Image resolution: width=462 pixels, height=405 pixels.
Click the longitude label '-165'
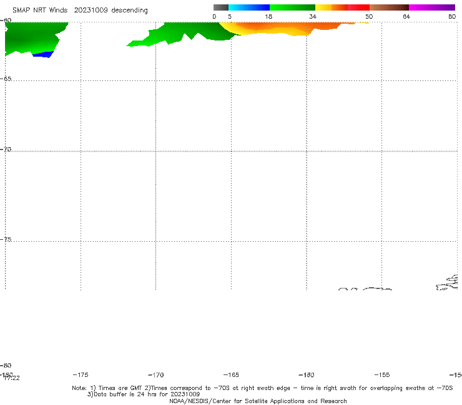pos(231,374)
